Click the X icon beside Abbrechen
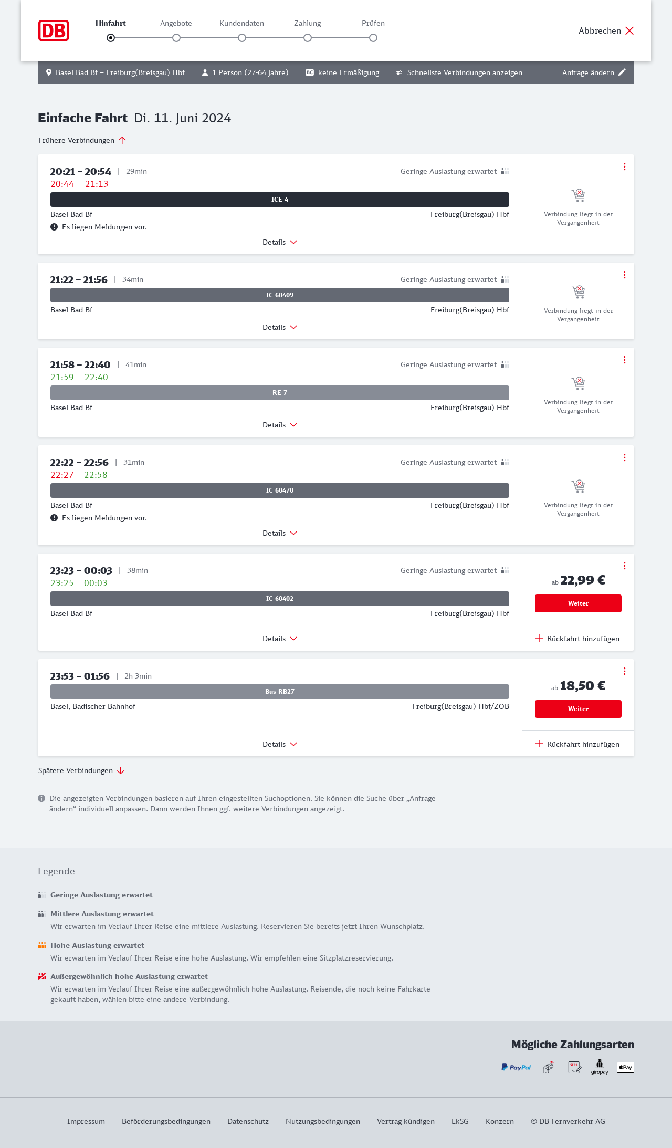672x1148 pixels. (629, 30)
